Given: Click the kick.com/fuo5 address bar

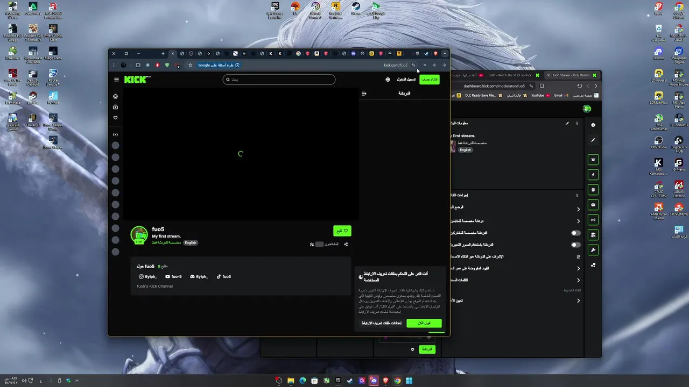Looking at the screenshot, I should 396,65.
